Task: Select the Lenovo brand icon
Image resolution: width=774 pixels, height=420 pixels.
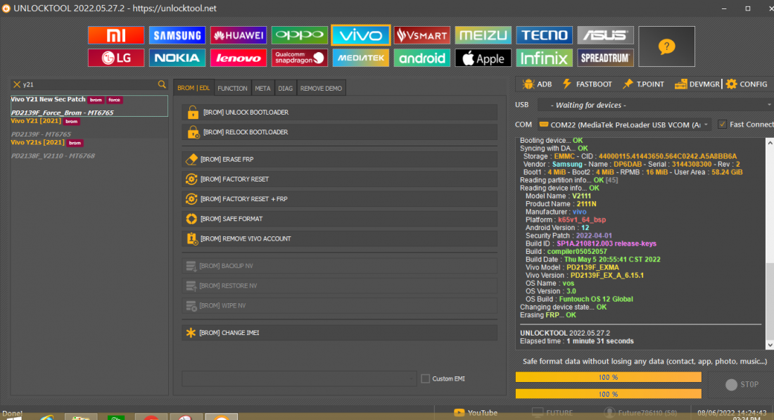Action: tap(239, 58)
